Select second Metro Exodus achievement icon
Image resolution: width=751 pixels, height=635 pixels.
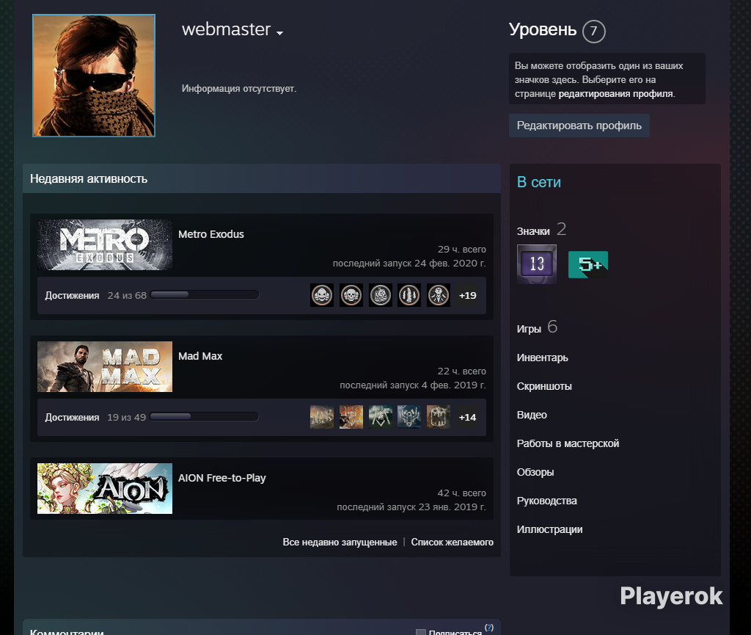click(x=351, y=295)
